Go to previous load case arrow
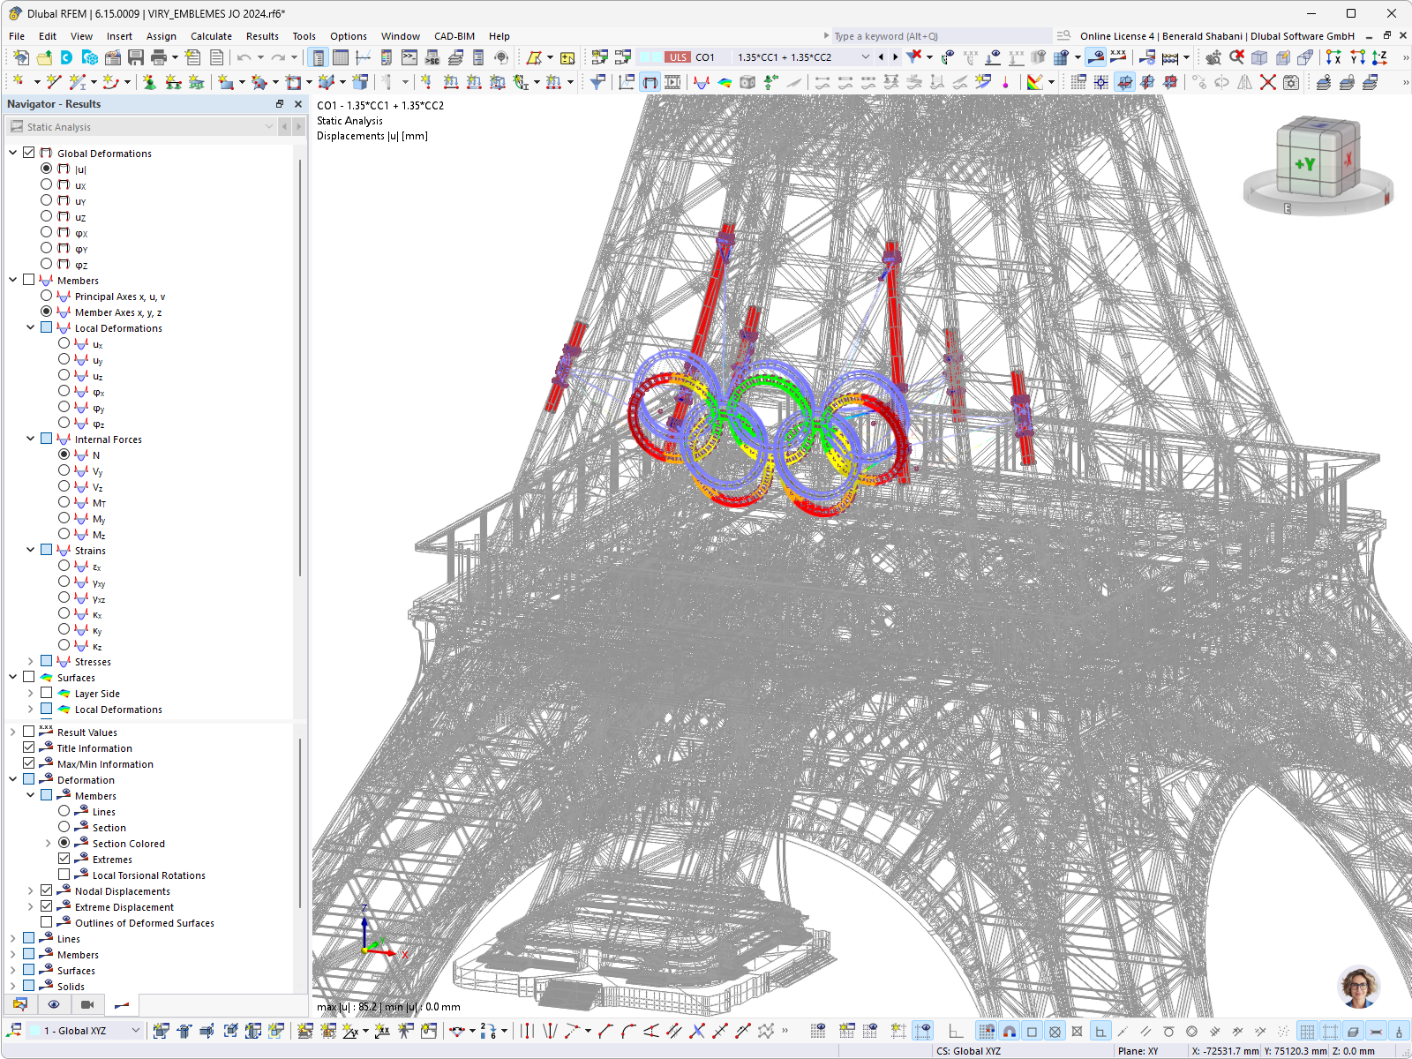Viewport: 1412px width, 1059px height. [x=881, y=57]
